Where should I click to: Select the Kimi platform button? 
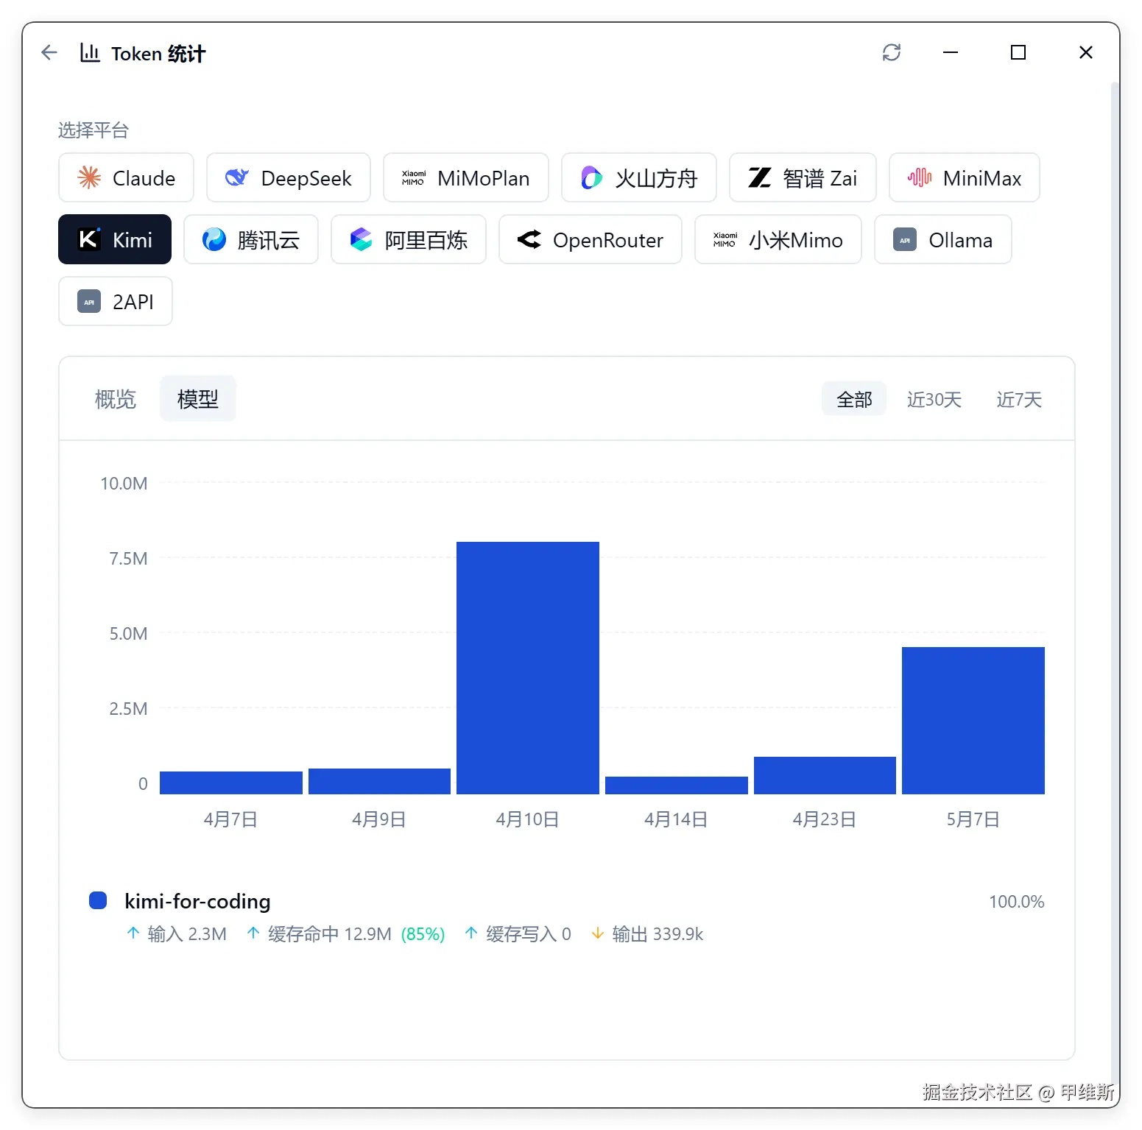pyautogui.click(x=115, y=239)
